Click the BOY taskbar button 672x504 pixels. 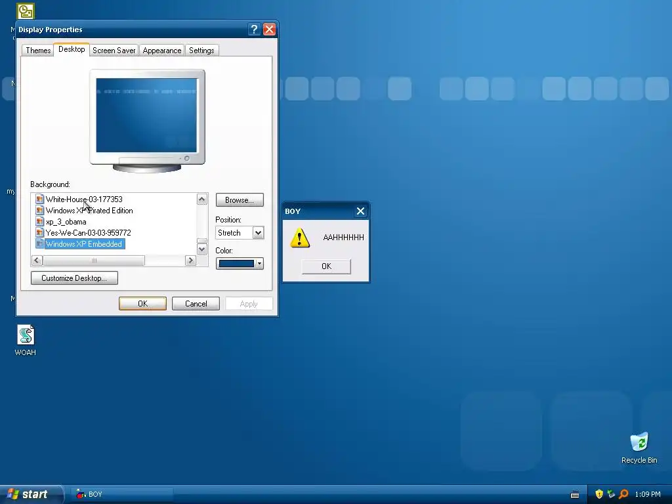click(x=122, y=494)
